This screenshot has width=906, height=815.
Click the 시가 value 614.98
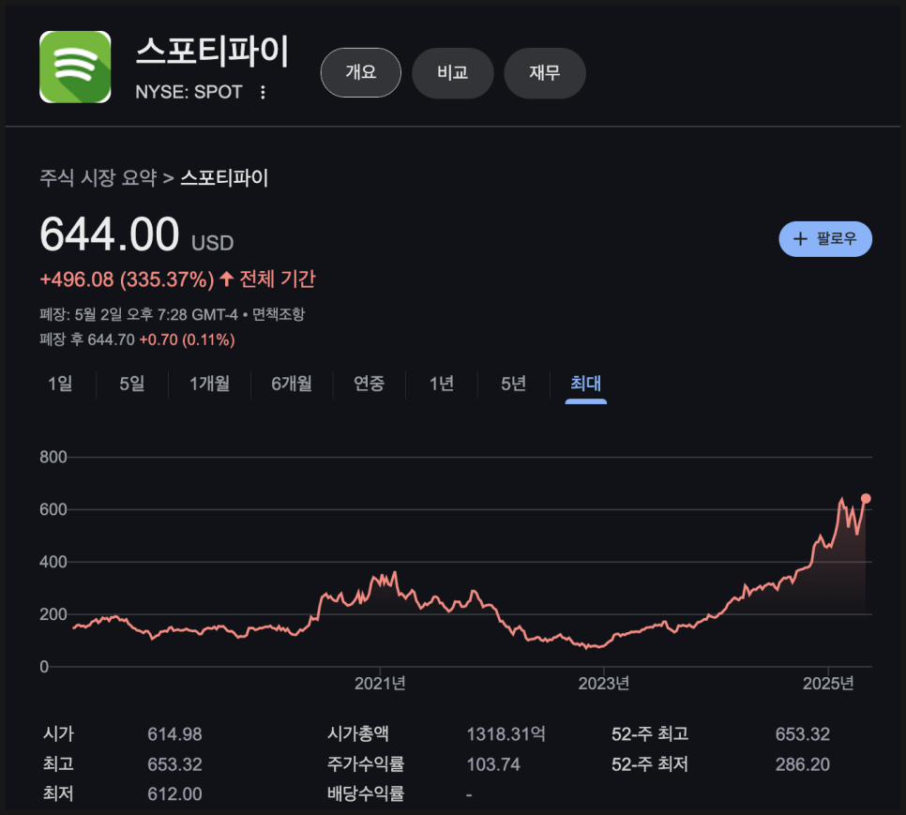[174, 734]
